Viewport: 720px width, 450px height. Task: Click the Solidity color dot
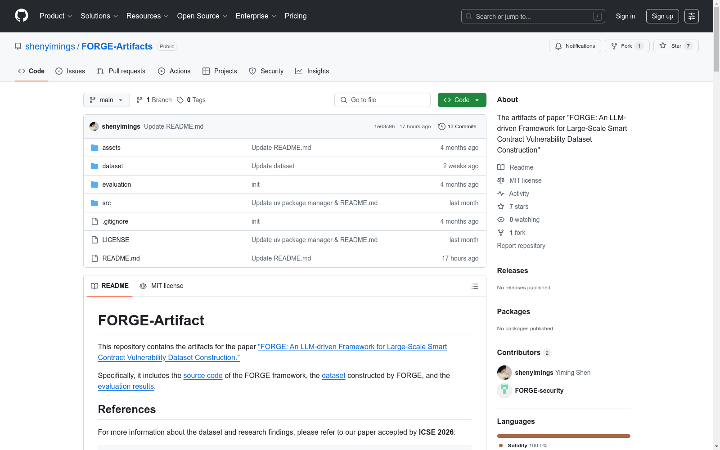click(x=501, y=445)
